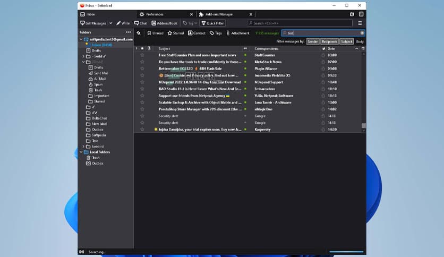Sort messages by the Subject column
This screenshot has width=444, height=257.
coord(198,49)
